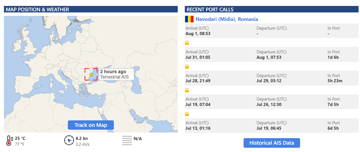Click the Aug 1, 08:53 arrival row
The height and width of the screenshot is (152, 360).
click(272, 31)
